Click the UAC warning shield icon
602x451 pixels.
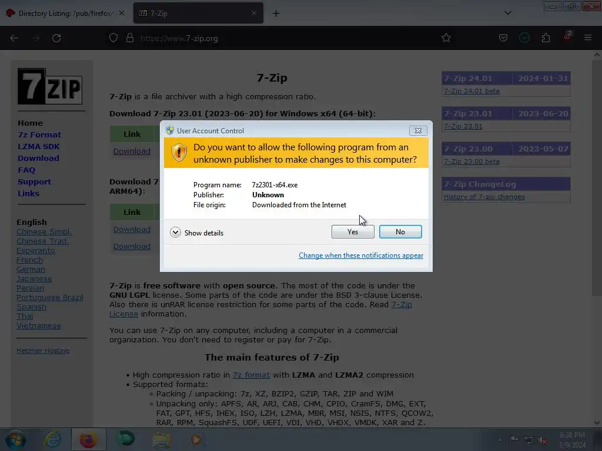[179, 153]
